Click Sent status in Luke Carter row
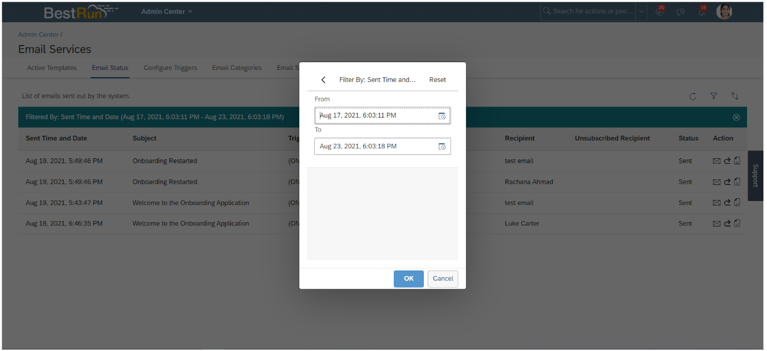This screenshot has width=767, height=351. (685, 223)
